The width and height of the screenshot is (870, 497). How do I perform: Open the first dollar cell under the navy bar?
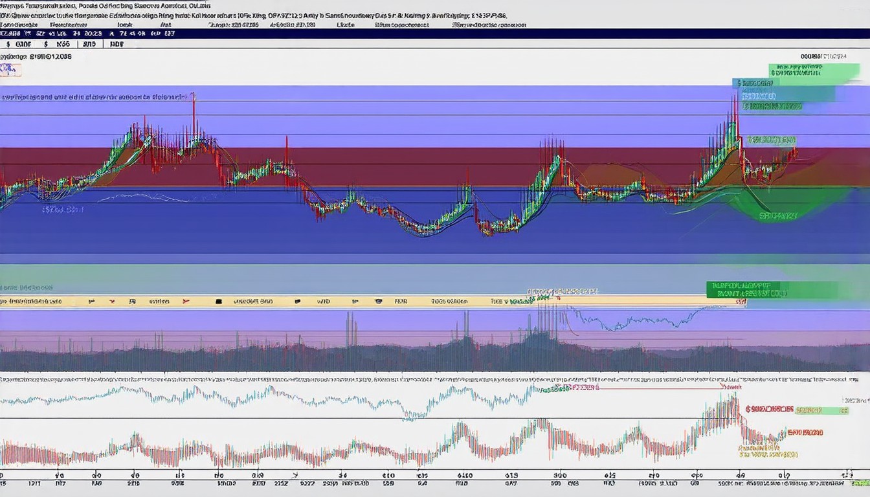pyautogui.click(x=19, y=45)
